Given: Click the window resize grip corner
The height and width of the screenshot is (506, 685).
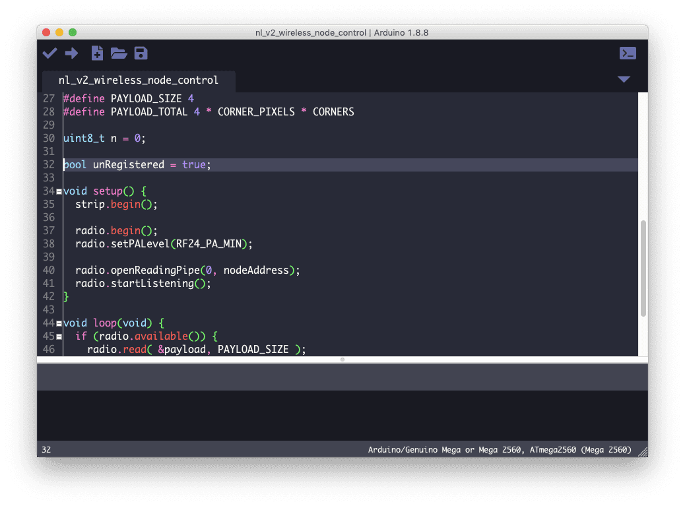Looking at the screenshot, I should tap(643, 452).
